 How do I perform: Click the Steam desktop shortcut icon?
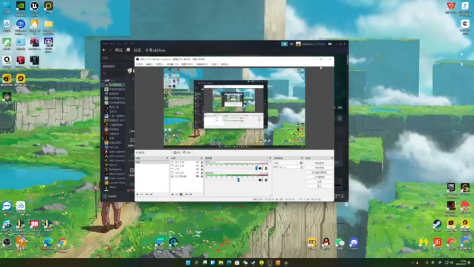pyautogui.click(x=437, y=224)
